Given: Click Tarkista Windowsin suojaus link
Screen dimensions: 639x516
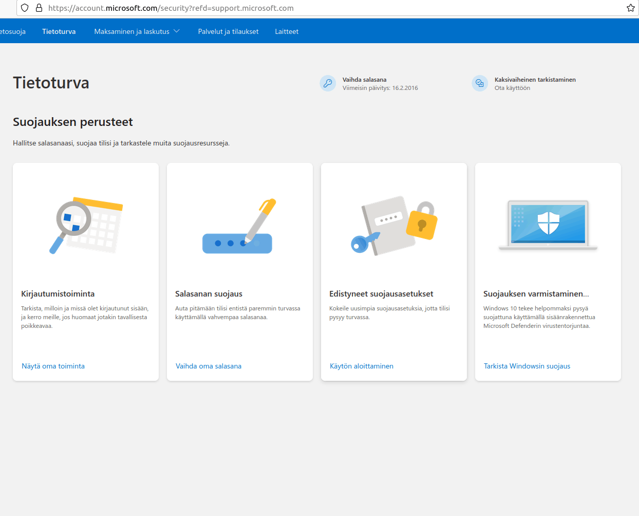Looking at the screenshot, I should coord(527,366).
